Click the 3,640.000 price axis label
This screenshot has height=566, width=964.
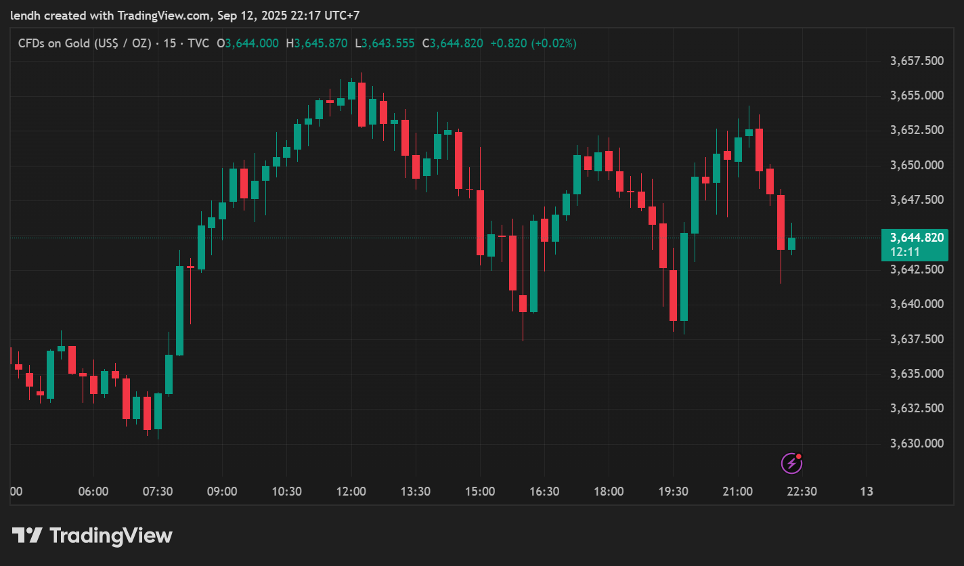(917, 304)
